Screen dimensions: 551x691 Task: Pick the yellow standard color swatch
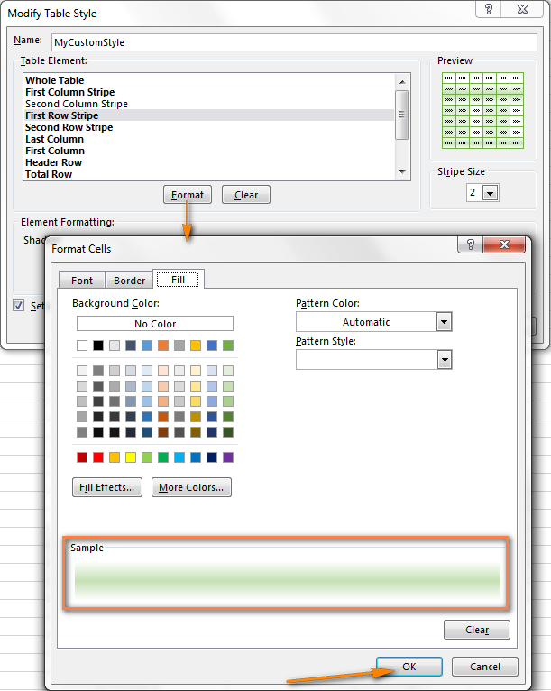point(131,457)
